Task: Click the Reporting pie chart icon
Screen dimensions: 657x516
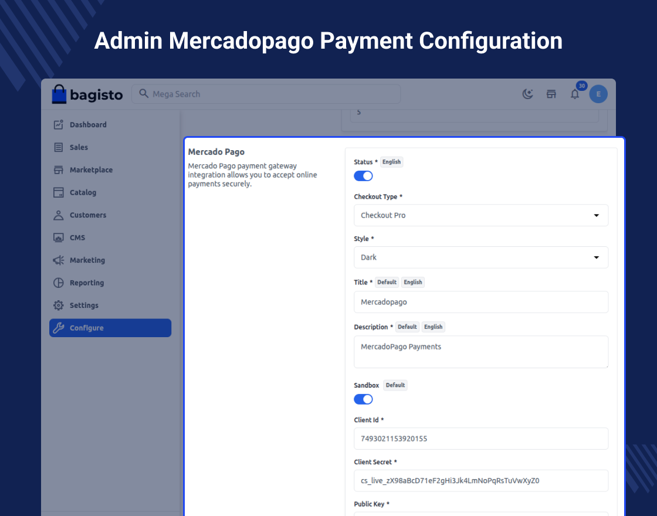Action: pyautogui.click(x=58, y=283)
